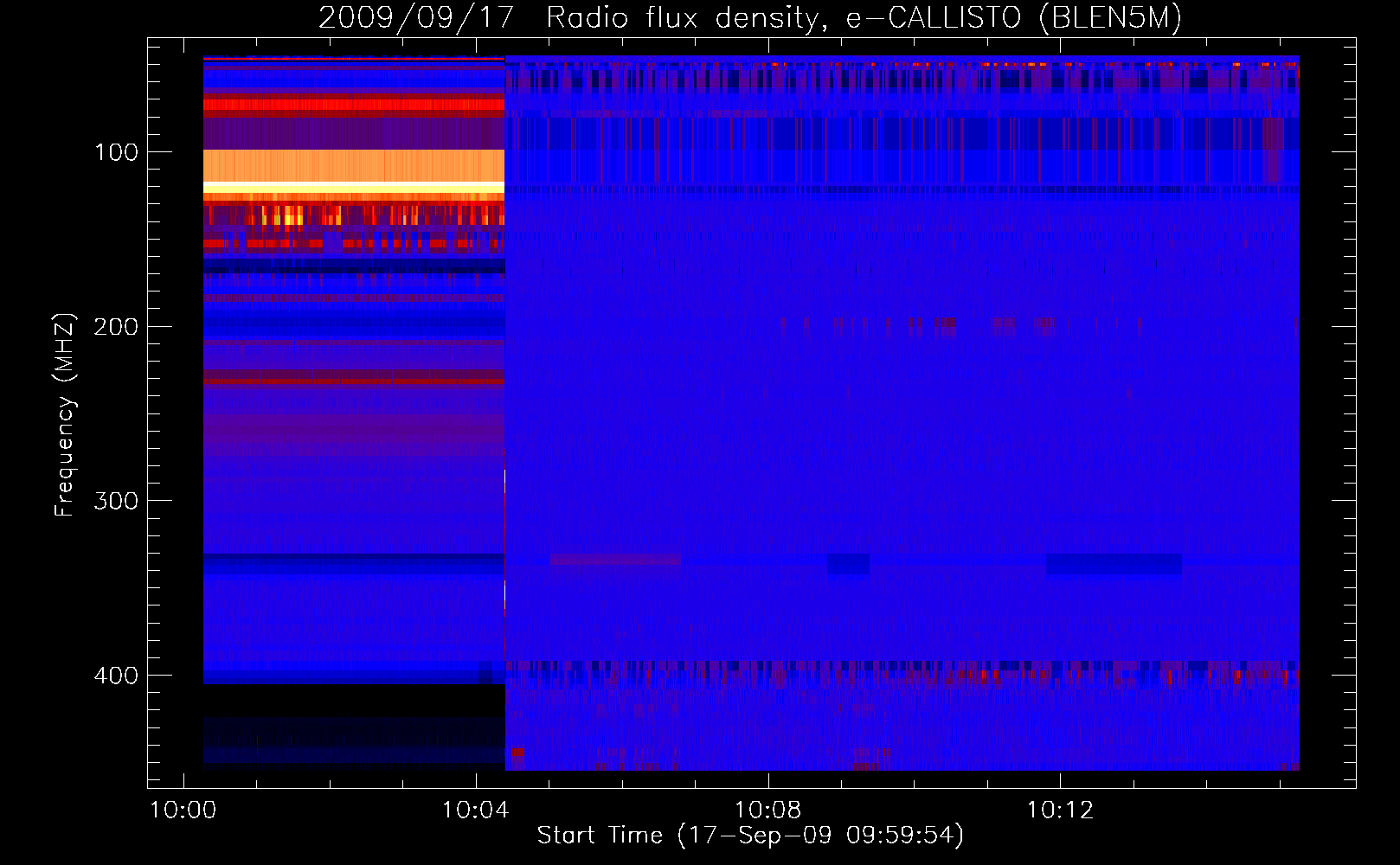This screenshot has height=865, width=1400.
Task: Click the plot title "Radio flux density, e-CALLISTO (BLEN5M)"
Action: click(x=864, y=17)
